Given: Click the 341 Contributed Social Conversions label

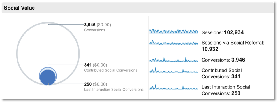Looking at the screenshot, I should (111, 67).
